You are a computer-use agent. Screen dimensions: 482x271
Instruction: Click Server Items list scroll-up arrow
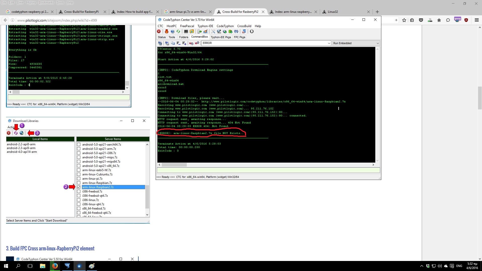[147, 145]
